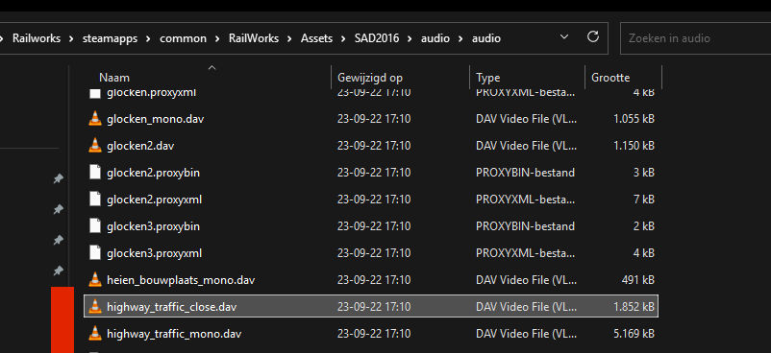771x353 pixels.
Task: Select the glocken3.proxybin file row
Action: tap(371, 226)
